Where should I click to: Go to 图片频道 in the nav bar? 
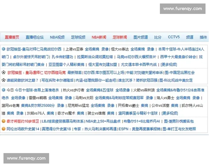(141, 37)
